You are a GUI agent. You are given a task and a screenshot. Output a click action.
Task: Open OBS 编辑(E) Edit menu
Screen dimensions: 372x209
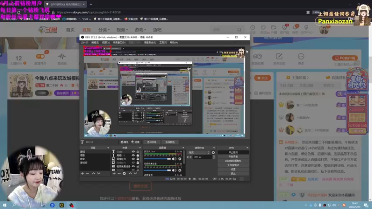95,42
